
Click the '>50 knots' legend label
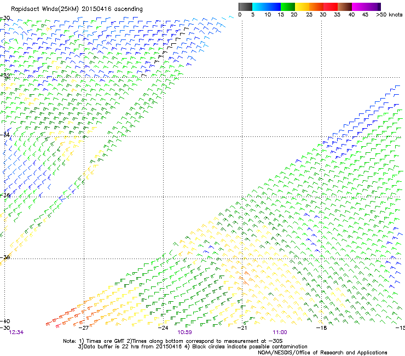coord(389,15)
